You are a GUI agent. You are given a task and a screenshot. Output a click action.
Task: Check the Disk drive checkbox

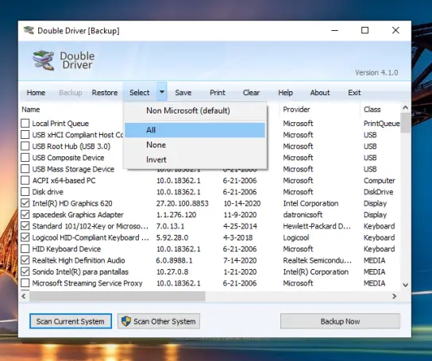[x=25, y=192]
